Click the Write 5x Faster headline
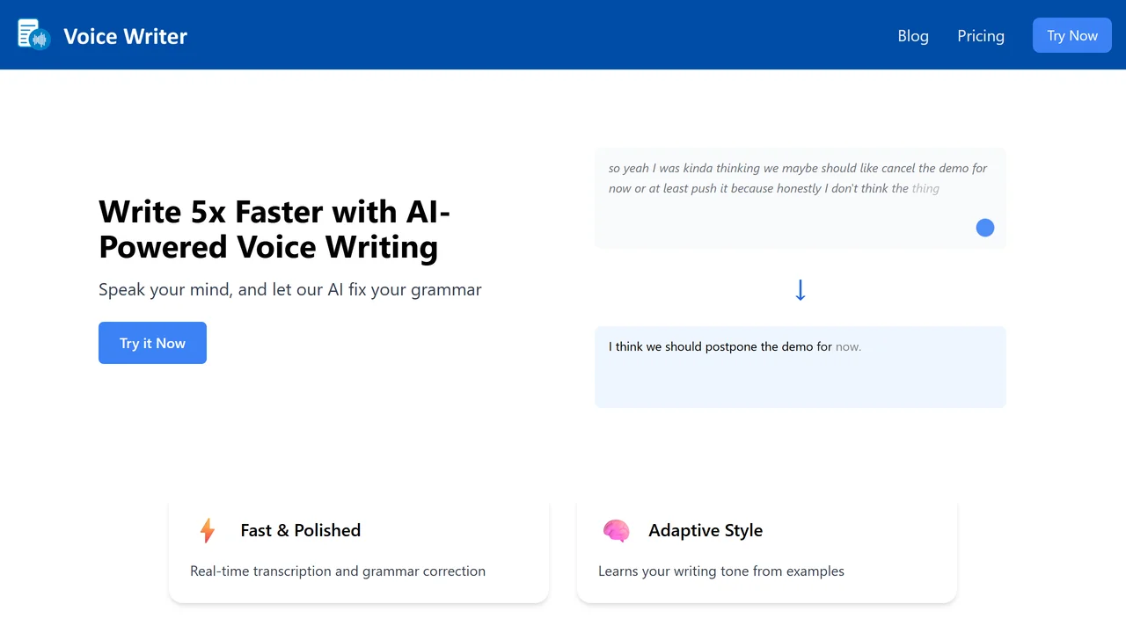 click(274, 229)
